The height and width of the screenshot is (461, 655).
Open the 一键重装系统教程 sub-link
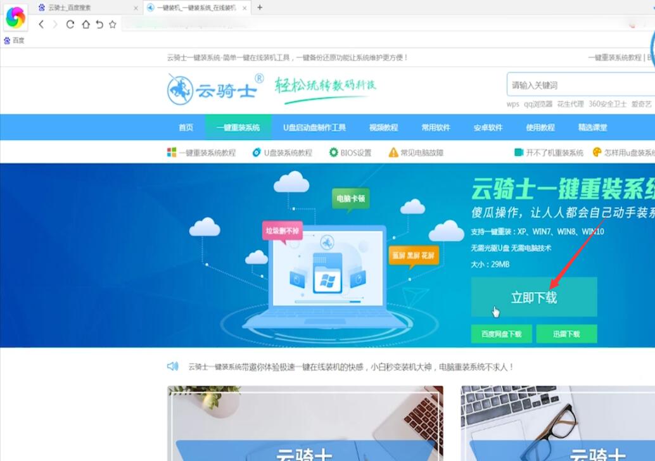(208, 153)
